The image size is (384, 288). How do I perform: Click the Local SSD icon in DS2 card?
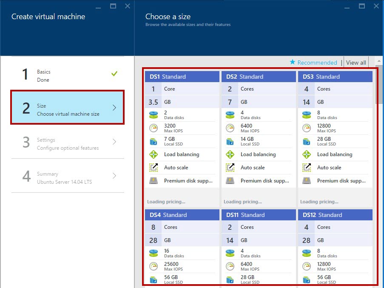pos(230,141)
